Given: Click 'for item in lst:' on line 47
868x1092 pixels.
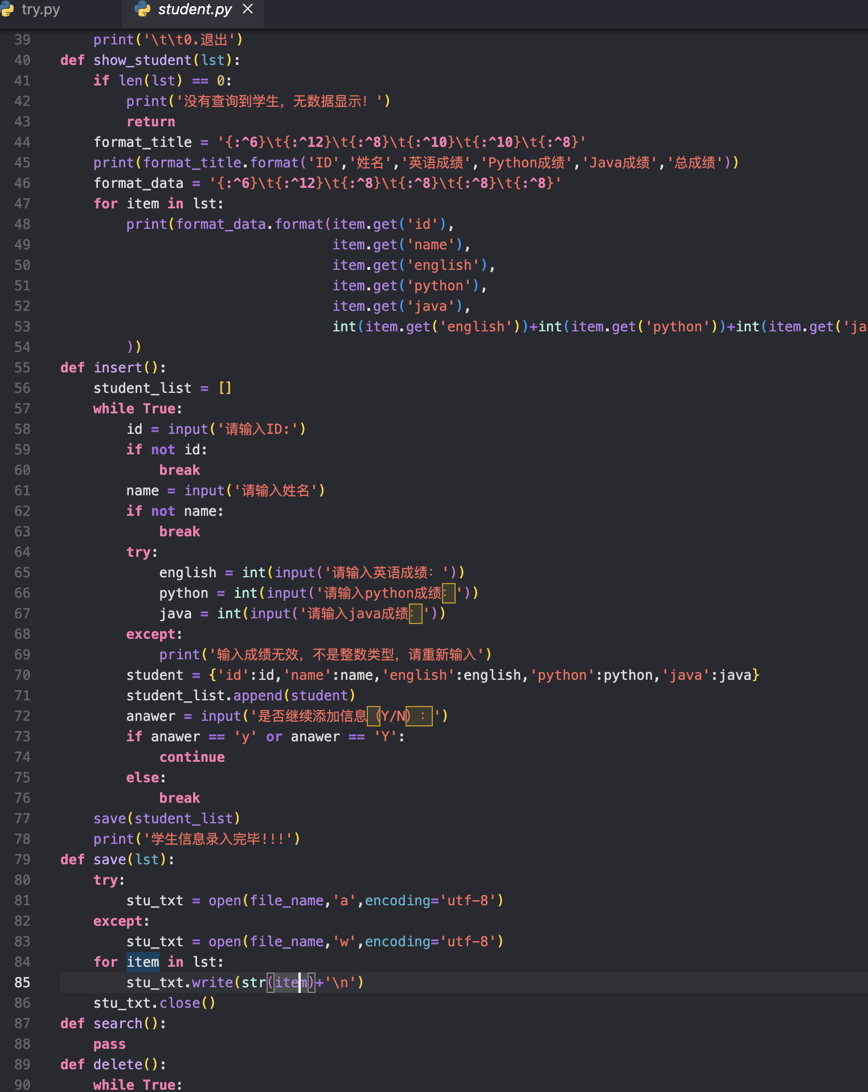Looking at the screenshot, I should tap(158, 204).
